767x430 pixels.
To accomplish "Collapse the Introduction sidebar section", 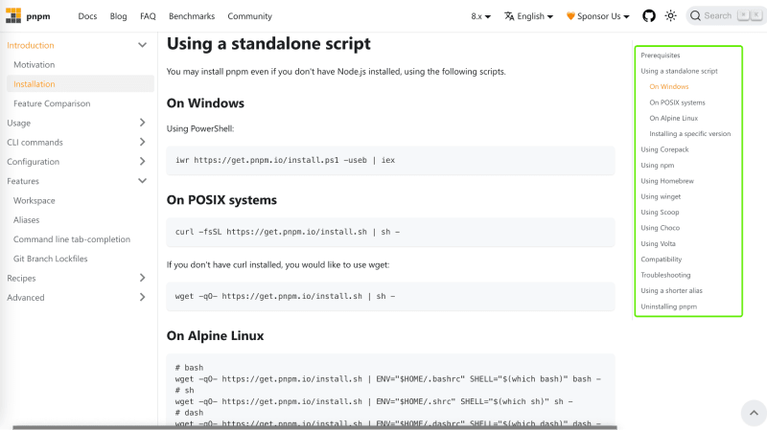I will [x=142, y=45].
